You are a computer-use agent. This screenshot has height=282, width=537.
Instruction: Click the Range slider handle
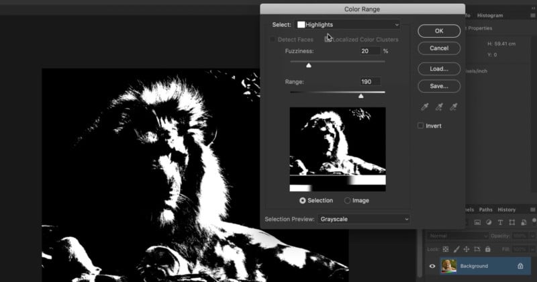point(361,96)
